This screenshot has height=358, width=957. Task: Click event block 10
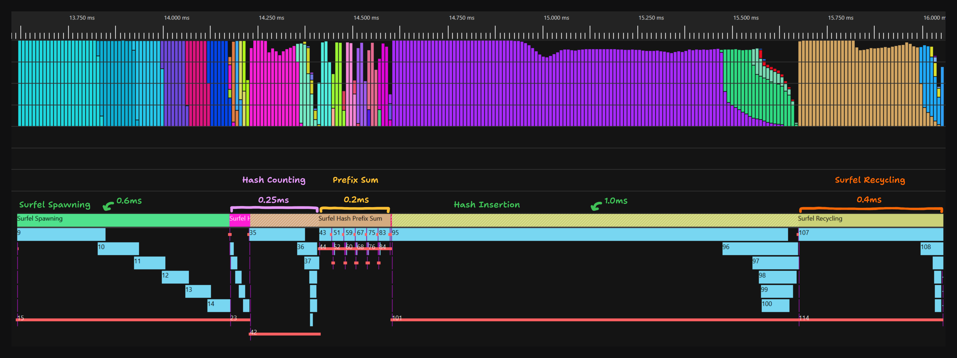click(118, 248)
